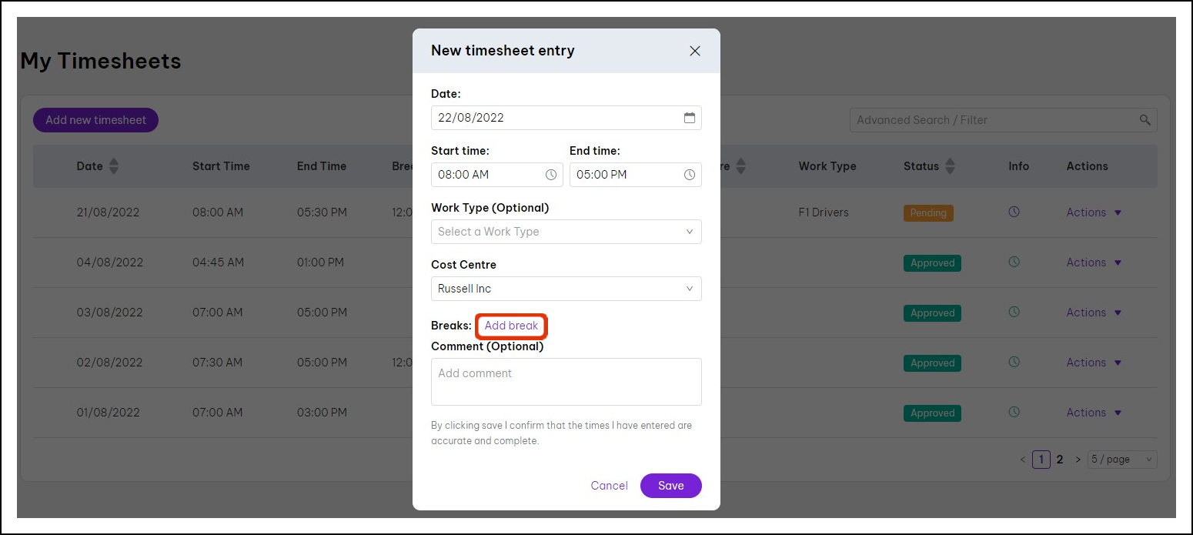Open the date picker calendar icon
This screenshot has width=1193, height=535.
[690, 118]
